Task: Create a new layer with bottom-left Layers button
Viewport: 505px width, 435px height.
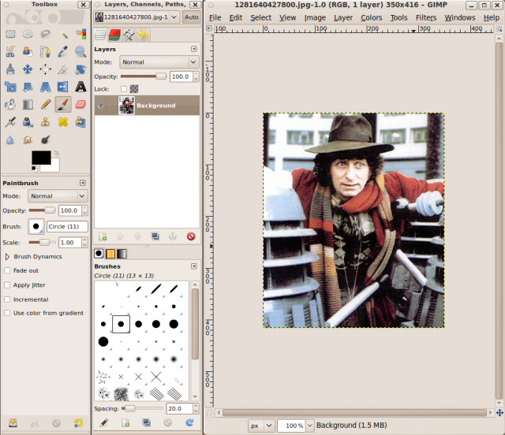Action: click(103, 236)
